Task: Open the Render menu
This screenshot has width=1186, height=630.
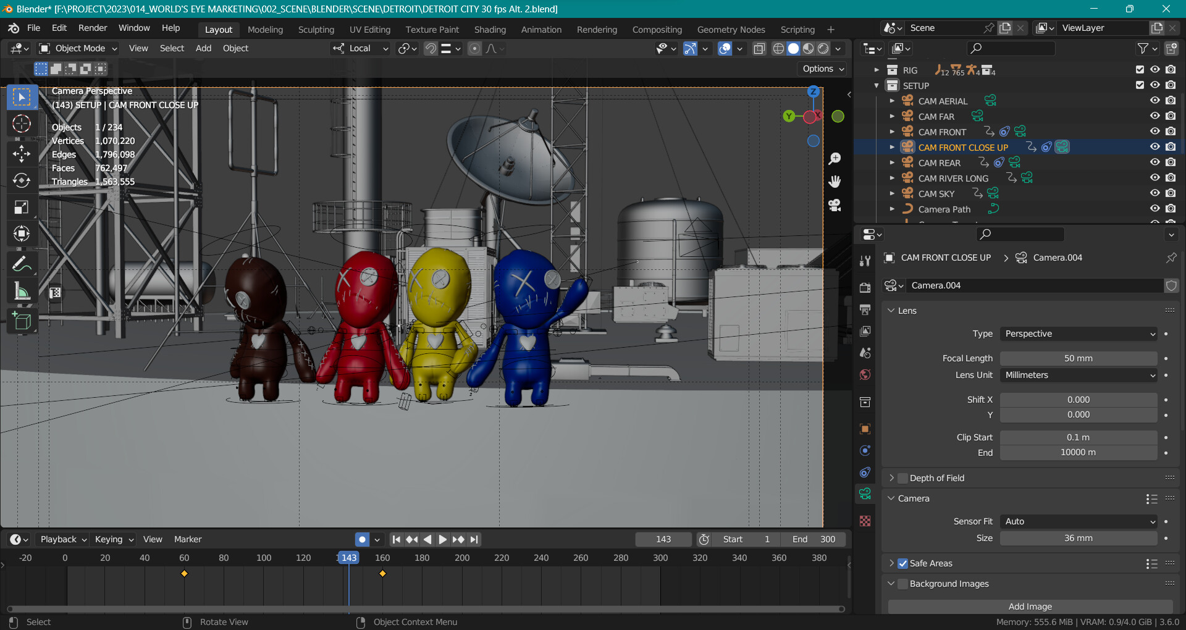Action: coord(93,28)
